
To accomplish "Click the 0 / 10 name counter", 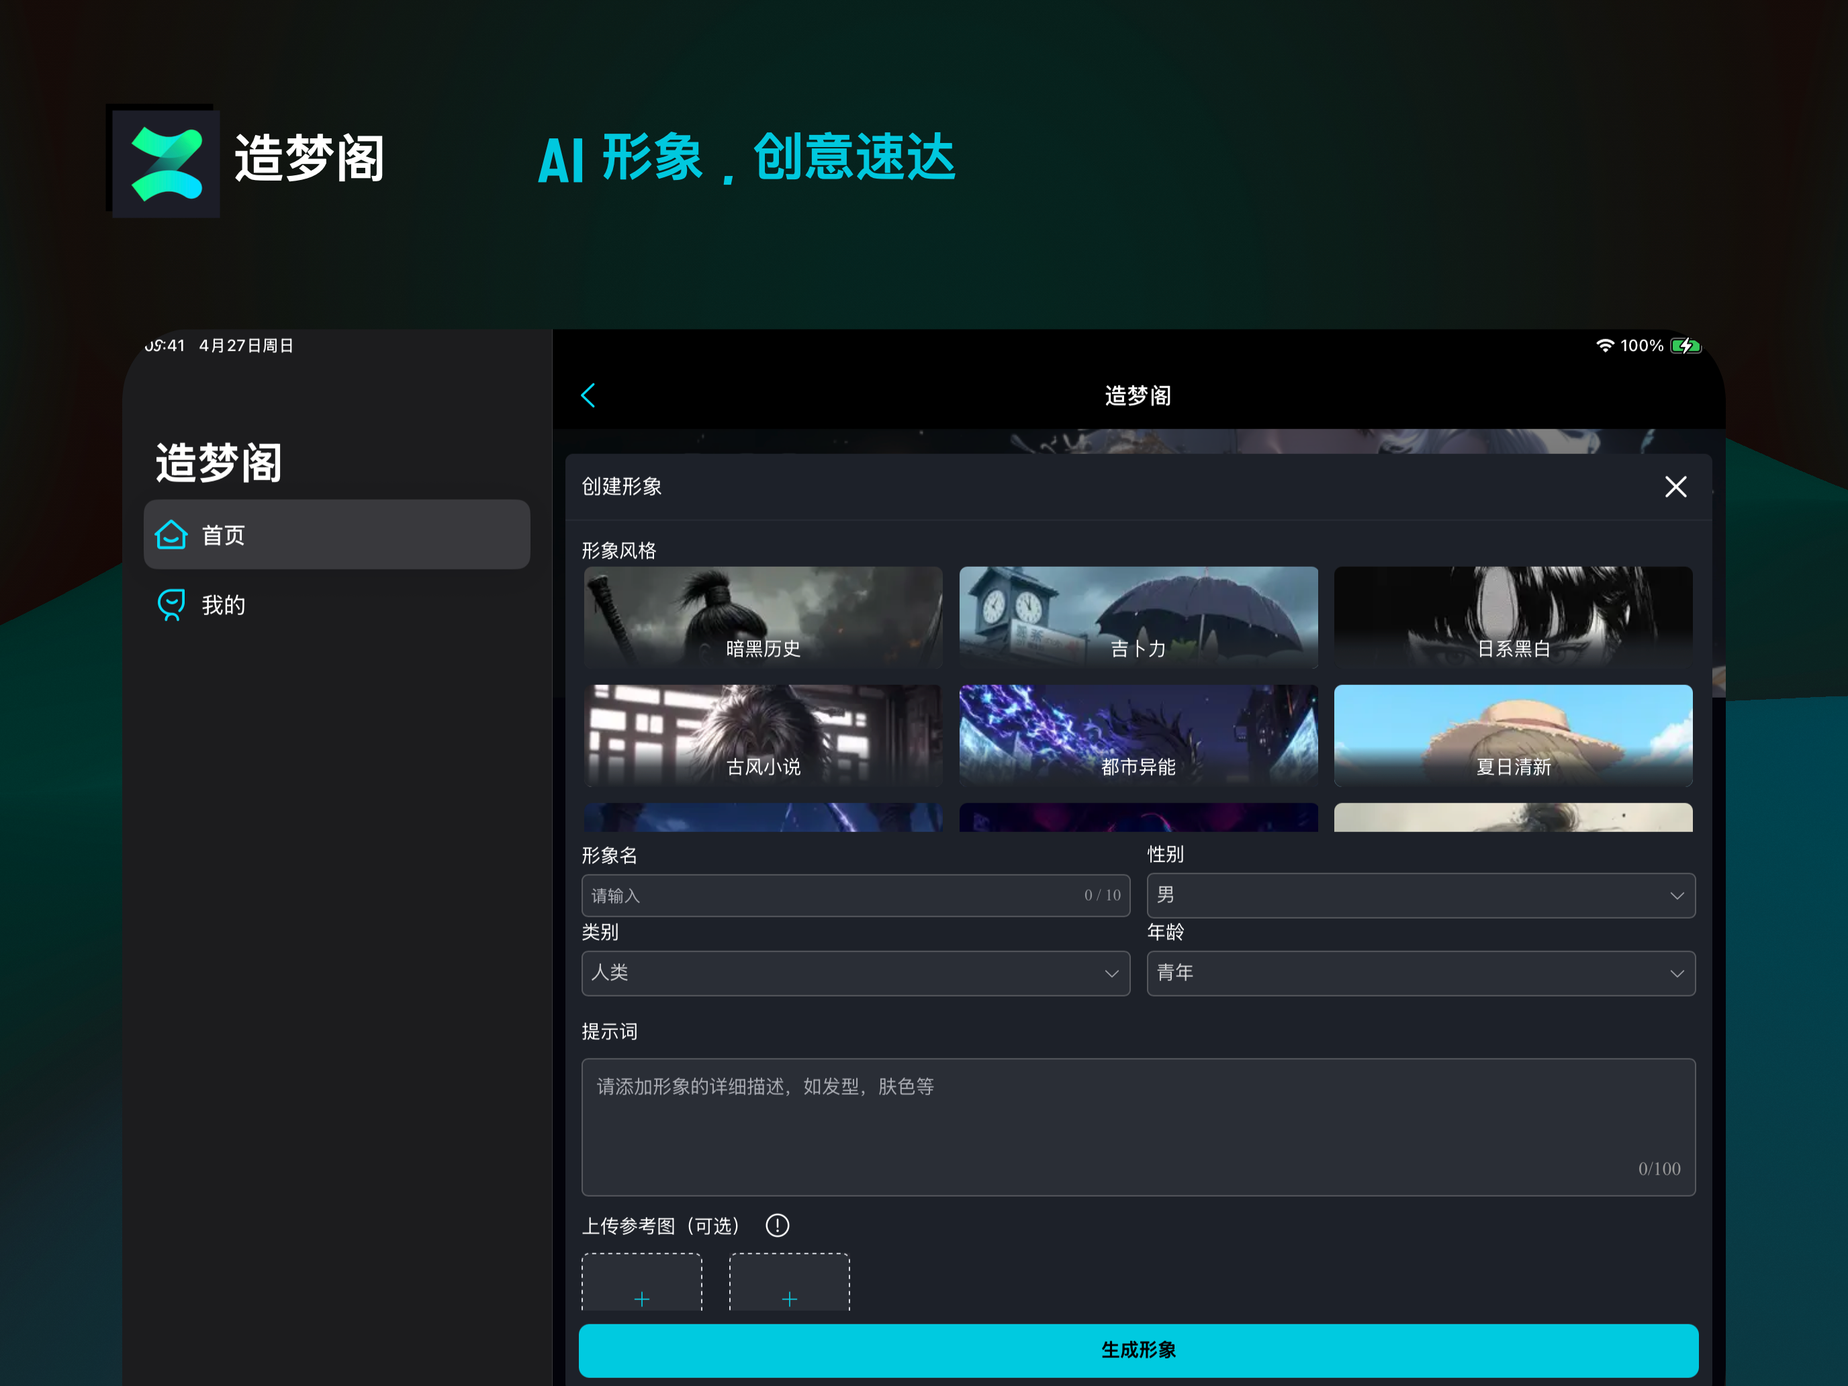I will pos(1102,894).
